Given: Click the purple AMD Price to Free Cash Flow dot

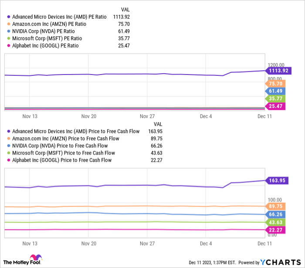Looking at the screenshot, I should click(9, 132).
